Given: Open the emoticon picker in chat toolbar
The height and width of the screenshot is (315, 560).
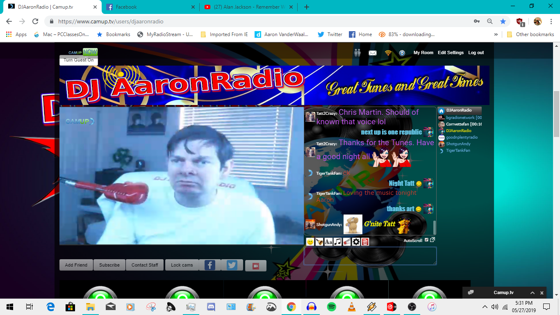Looking at the screenshot, I should tap(310, 242).
